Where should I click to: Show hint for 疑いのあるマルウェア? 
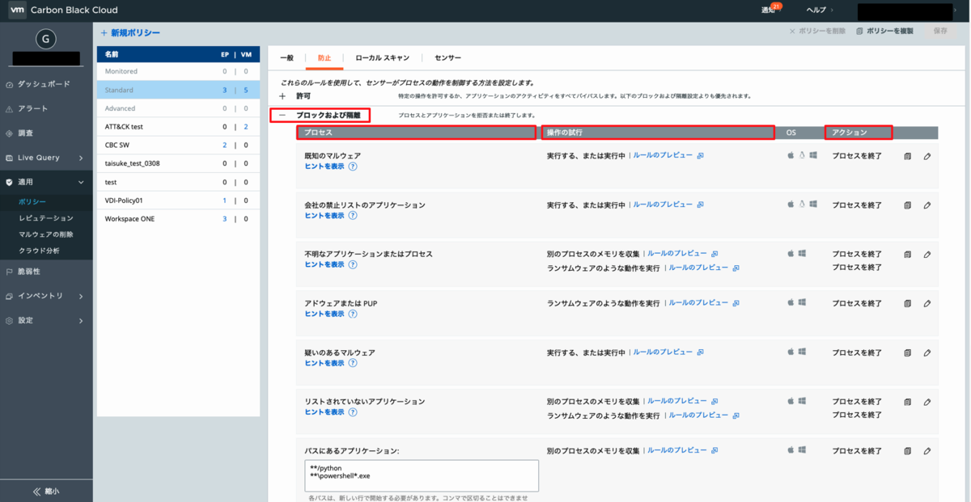(324, 363)
